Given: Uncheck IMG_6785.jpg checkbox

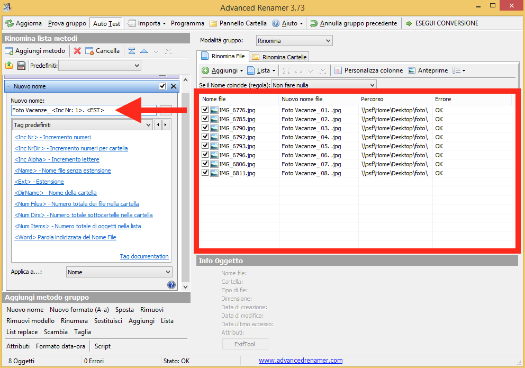Looking at the screenshot, I should (205, 119).
